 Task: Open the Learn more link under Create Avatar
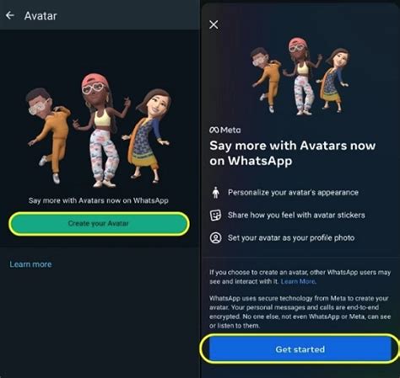click(x=30, y=264)
